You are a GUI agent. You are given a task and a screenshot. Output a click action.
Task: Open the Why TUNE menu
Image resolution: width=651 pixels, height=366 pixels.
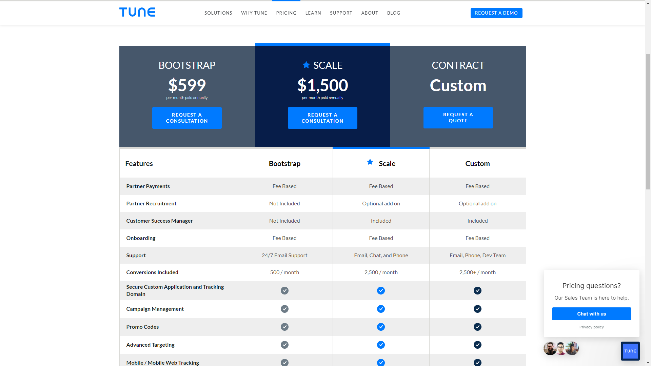pos(254,13)
